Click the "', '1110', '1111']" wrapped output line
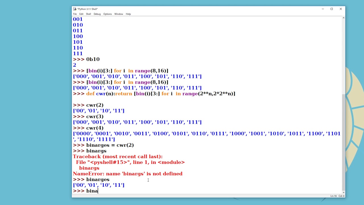 tap(94, 139)
